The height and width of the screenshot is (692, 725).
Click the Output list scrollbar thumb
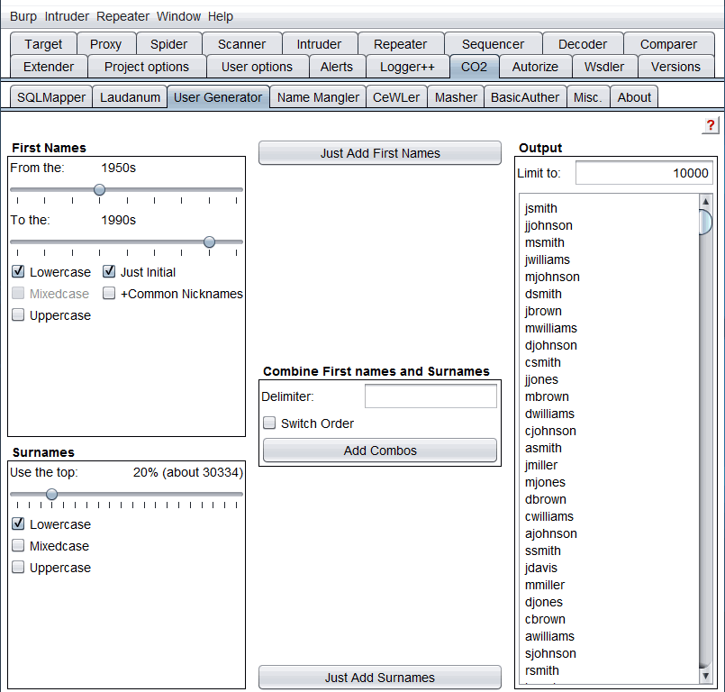point(705,222)
